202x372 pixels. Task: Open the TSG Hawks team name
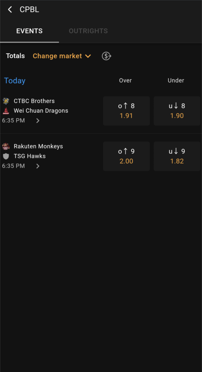tap(30, 156)
